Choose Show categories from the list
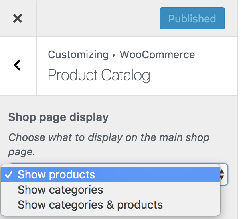The width and height of the screenshot is (245, 219). [60, 190]
